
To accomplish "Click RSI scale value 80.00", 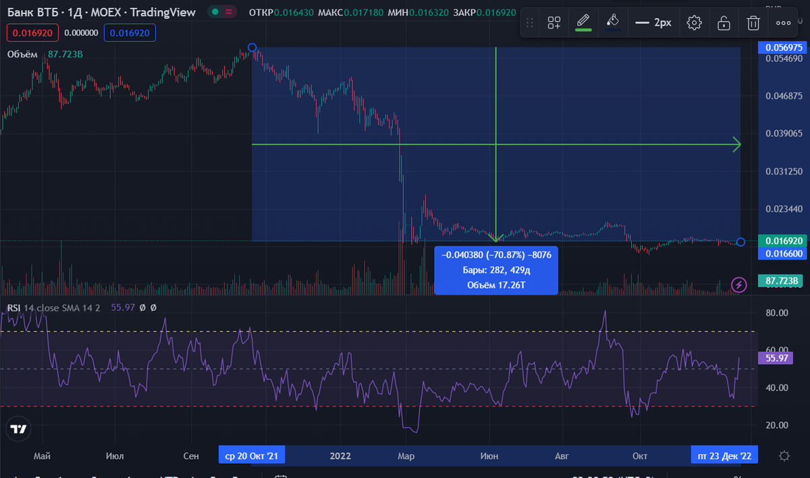I will pos(778,313).
